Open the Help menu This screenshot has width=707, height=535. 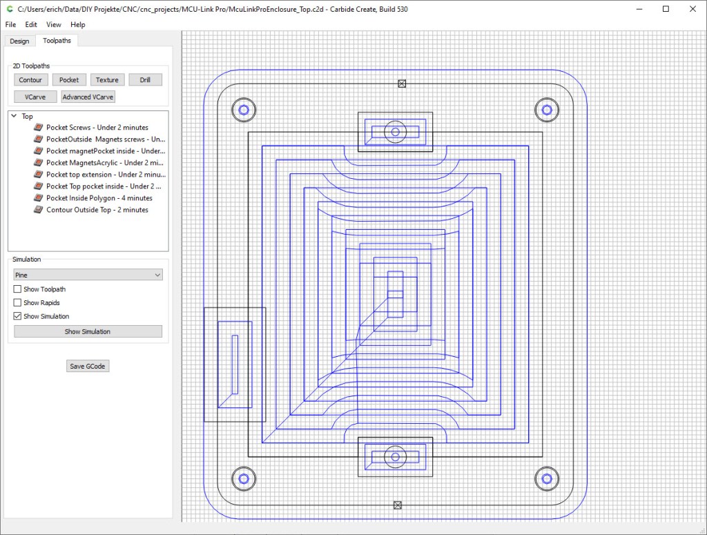point(78,24)
